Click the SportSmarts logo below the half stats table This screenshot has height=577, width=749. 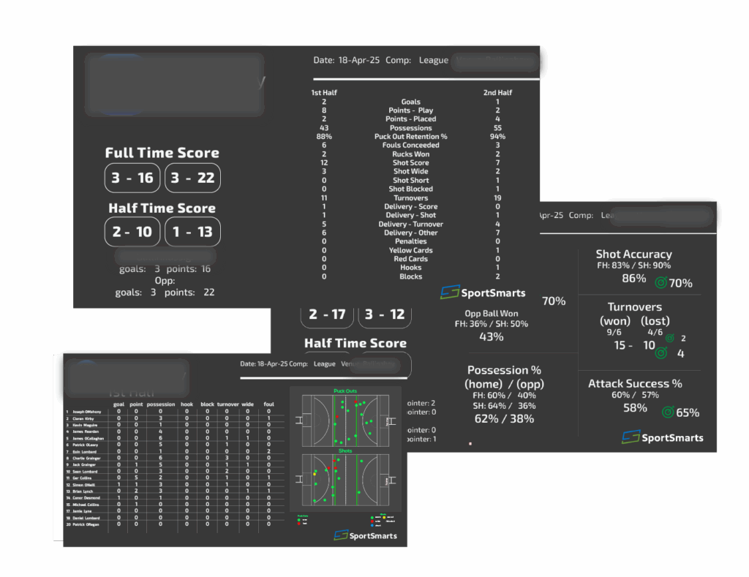tap(483, 293)
